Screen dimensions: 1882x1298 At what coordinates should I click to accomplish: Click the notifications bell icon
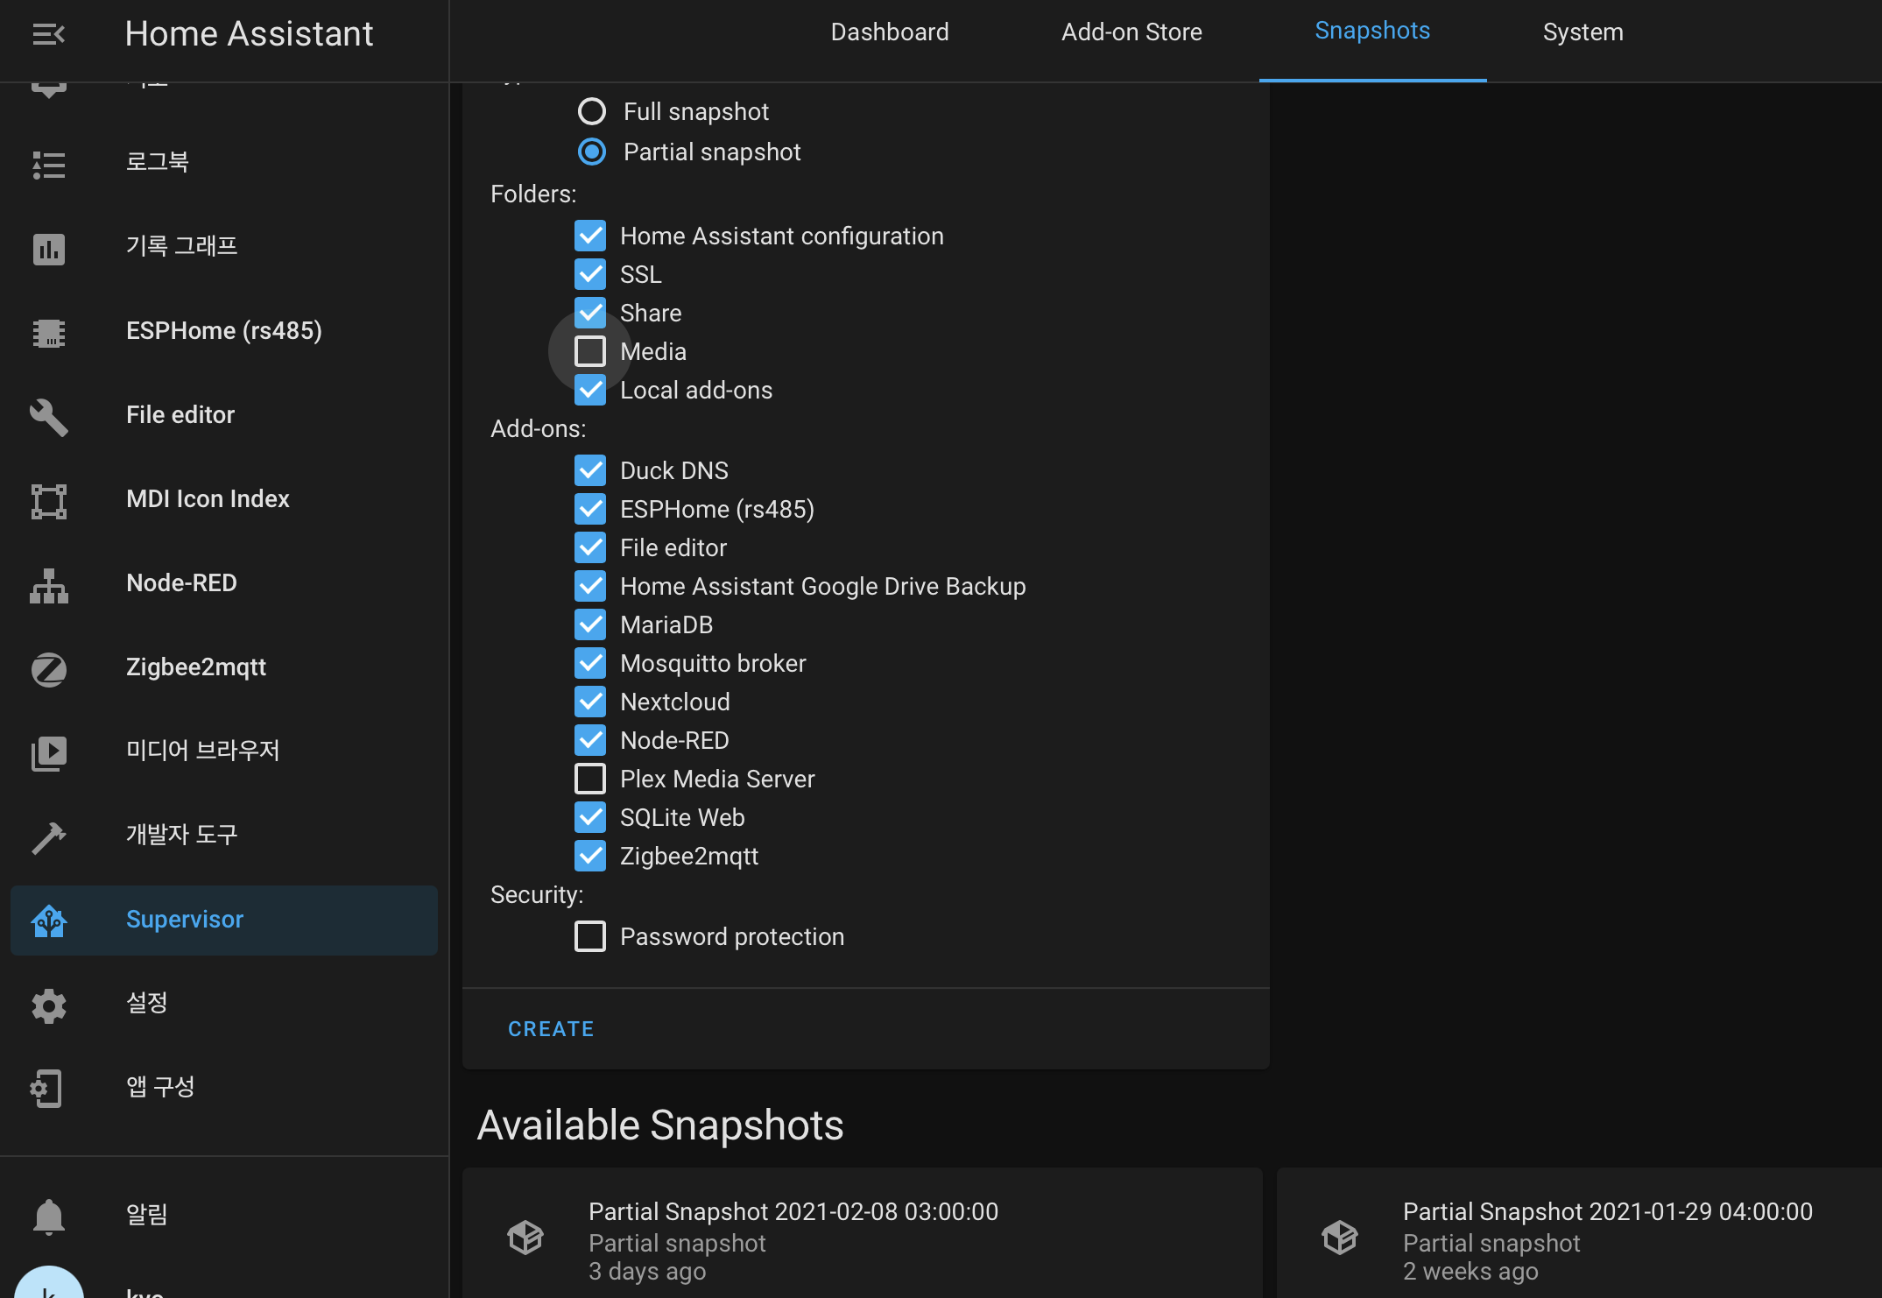pyautogui.click(x=48, y=1217)
